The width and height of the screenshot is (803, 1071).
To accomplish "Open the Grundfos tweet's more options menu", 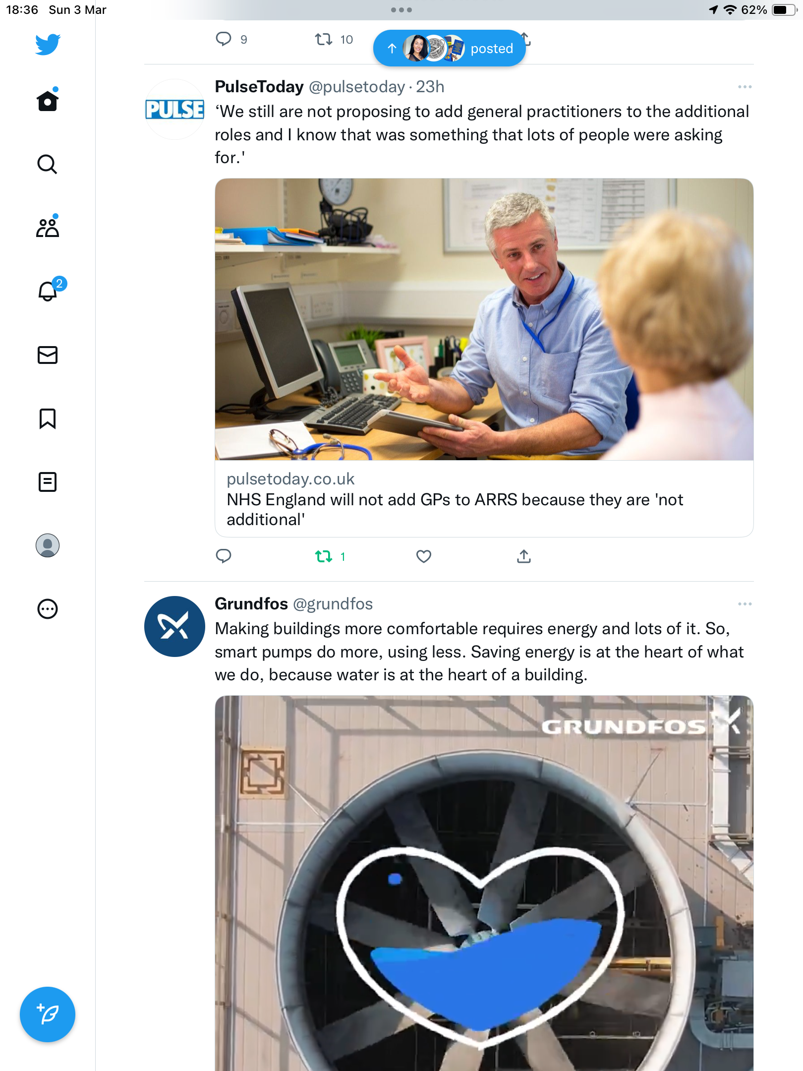I will tap(745, 604).
